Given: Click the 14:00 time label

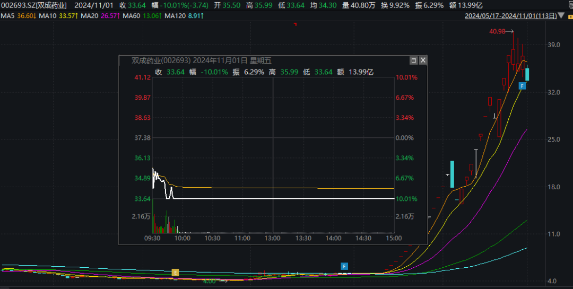Looking at the screenshot, I should (333, 238).
